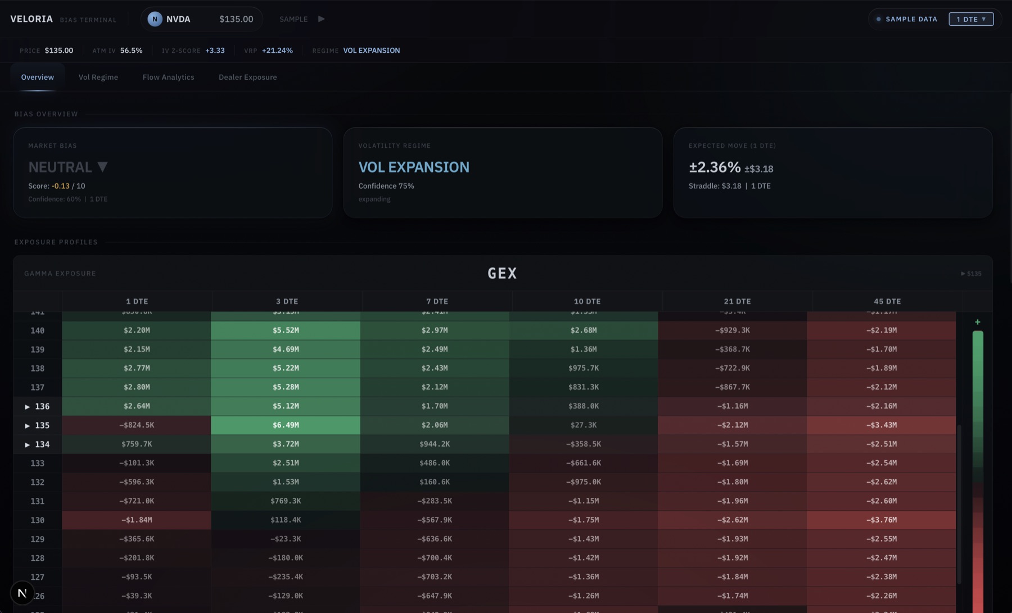Open the Flow Analytics tab
The height and width of the screenshot is (613, 1012).
point(169,78)
